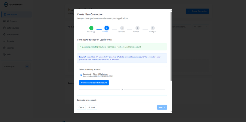Image resolution: width=246 pixels, height=122 pixels.
Task: Click the sysConnector logo icon
Action: click(x=6, y=5)
